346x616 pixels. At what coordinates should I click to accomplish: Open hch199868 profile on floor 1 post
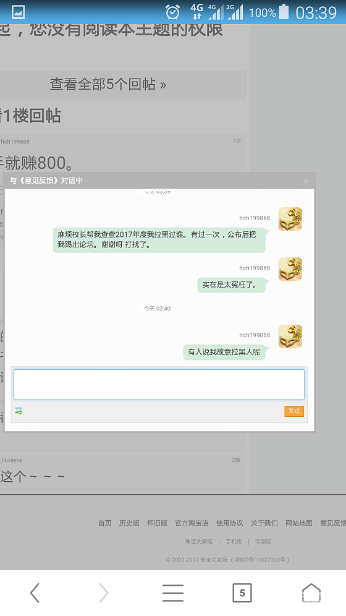pos(15,142)
